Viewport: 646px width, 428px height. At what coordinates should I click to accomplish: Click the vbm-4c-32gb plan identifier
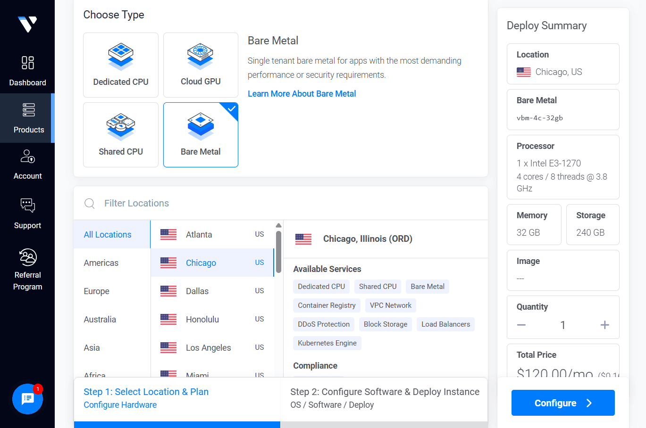point(540,118)
